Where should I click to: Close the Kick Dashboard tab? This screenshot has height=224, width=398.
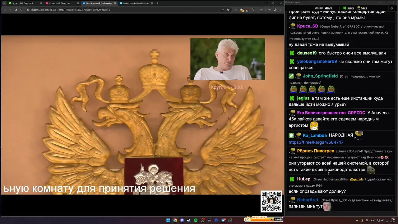click(41, 3)
